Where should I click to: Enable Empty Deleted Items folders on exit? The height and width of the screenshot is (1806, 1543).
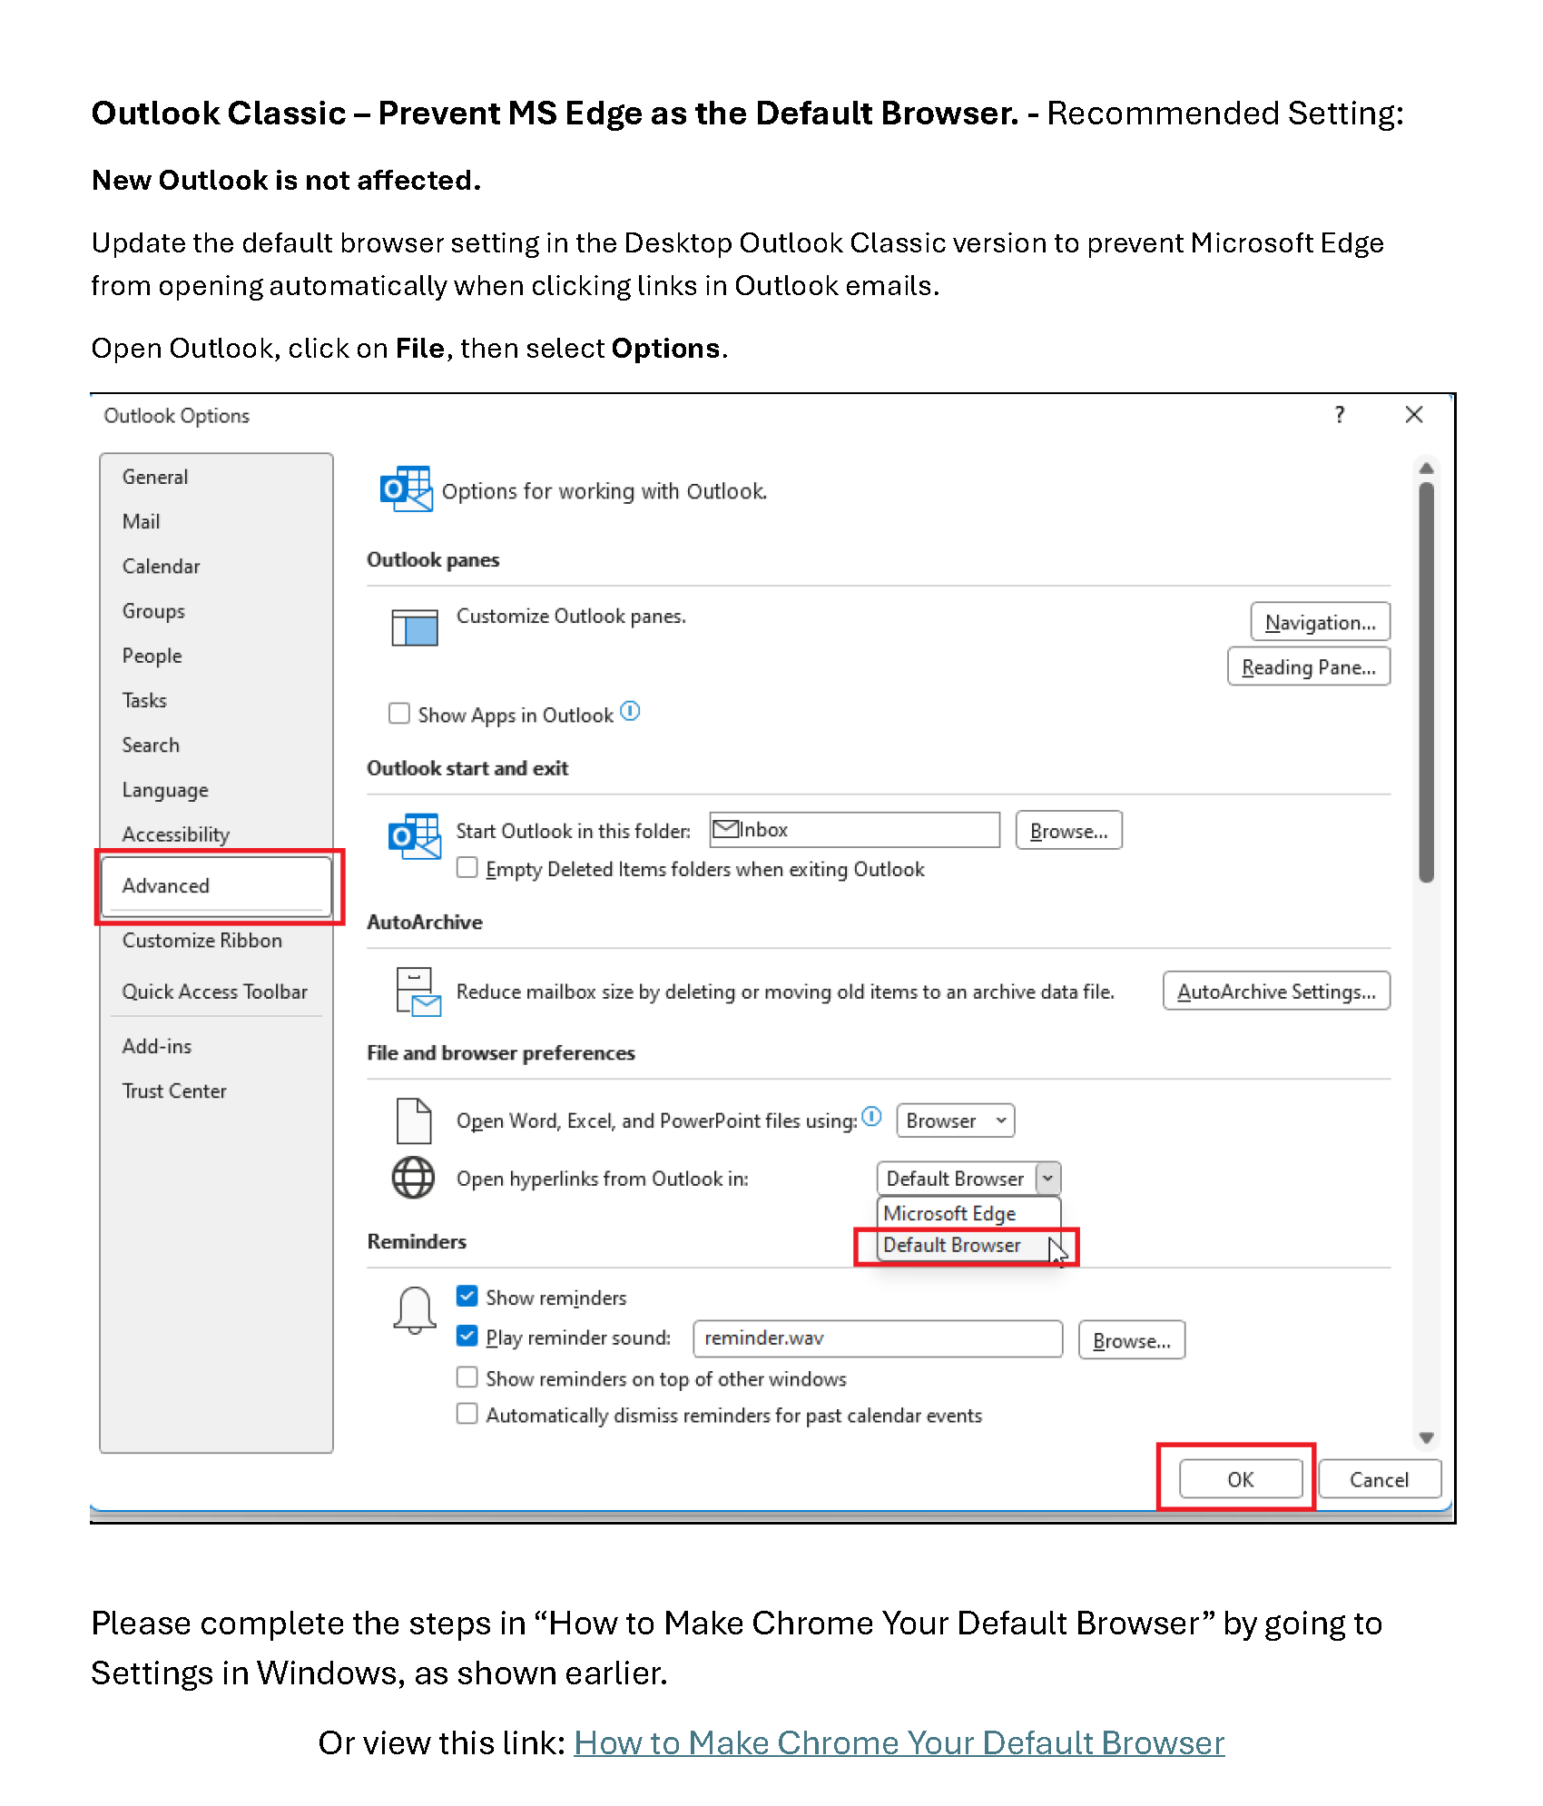click(467, 868)
